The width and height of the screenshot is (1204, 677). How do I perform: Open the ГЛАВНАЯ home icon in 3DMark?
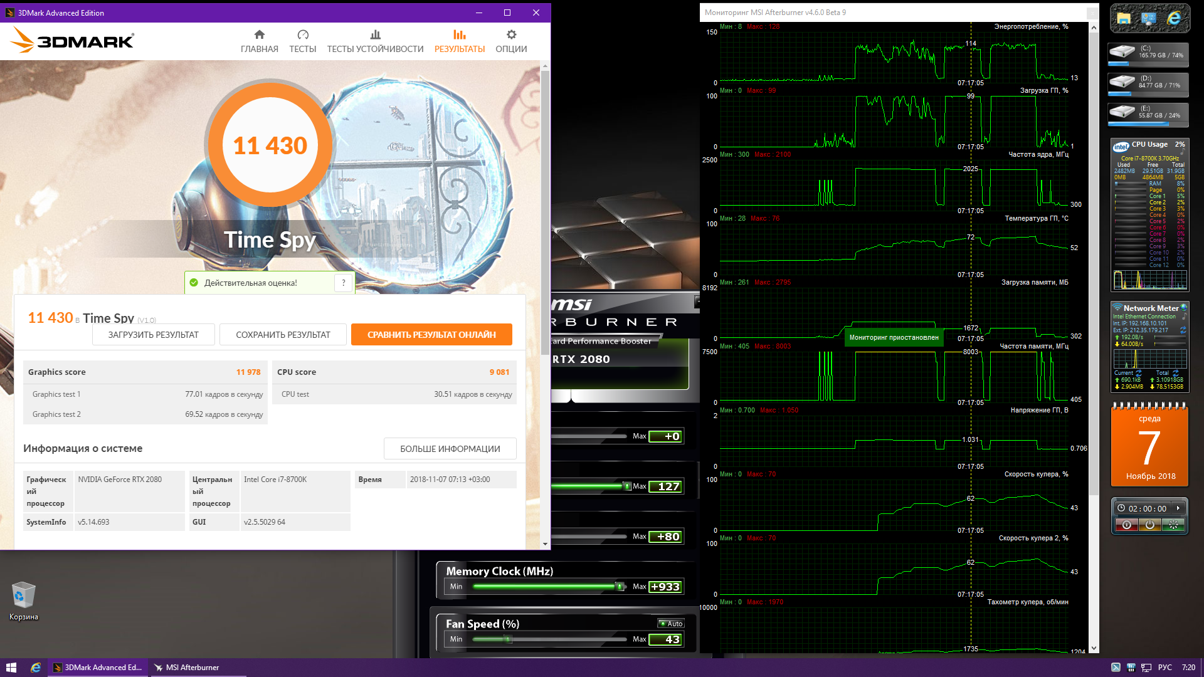(259, 35)
